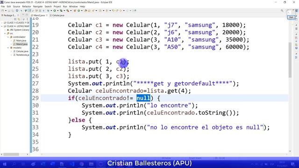Click the search magnifier icon at top right
Screen dimensions: 299x168
tap(282, 11)
